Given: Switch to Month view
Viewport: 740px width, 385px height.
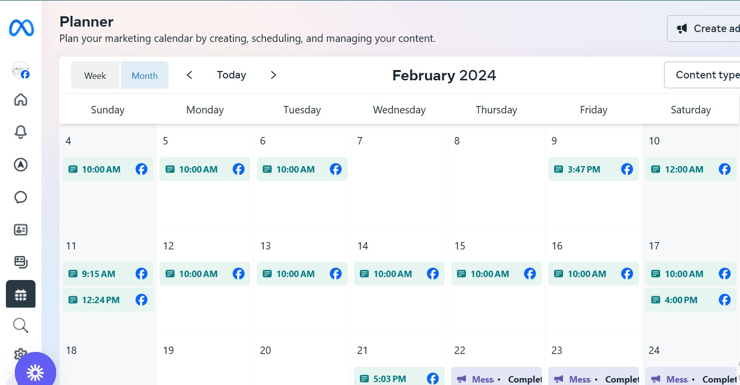Looking at the screenshot, I should coord(144,75).
